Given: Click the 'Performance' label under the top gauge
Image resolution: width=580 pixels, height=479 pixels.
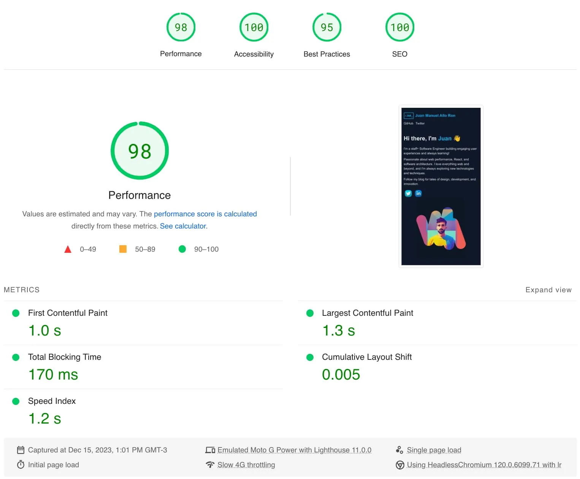Looking at the screenshot, I should [x=181, y=54].
